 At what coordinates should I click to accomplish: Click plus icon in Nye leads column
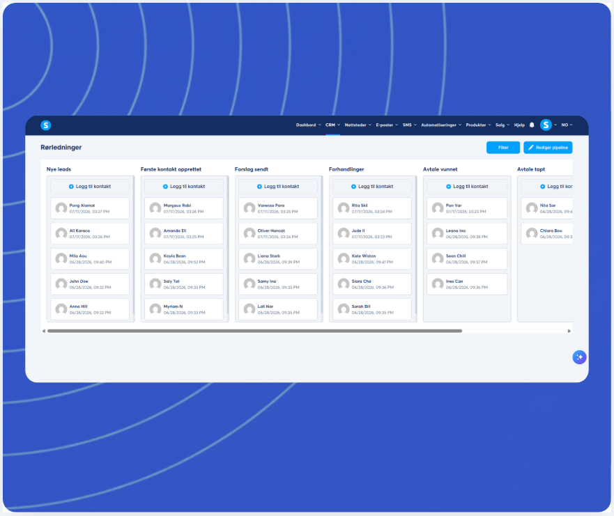coord(71,187)
